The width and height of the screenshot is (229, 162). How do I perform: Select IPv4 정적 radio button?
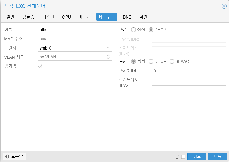coord(133,30)
